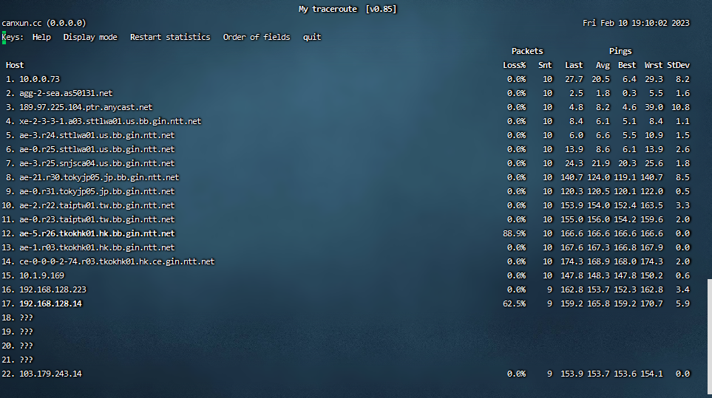Image resolution: width=712 pixels, height=398 pixels.
Task: Select final hop host 103.179.243.14
Action: click(50, 374)
